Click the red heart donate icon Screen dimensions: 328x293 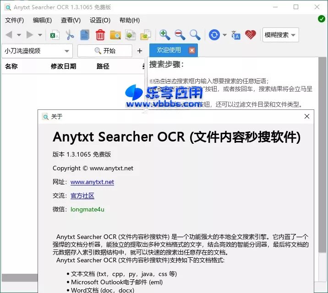pyautogui.click(x=251, y=35)
